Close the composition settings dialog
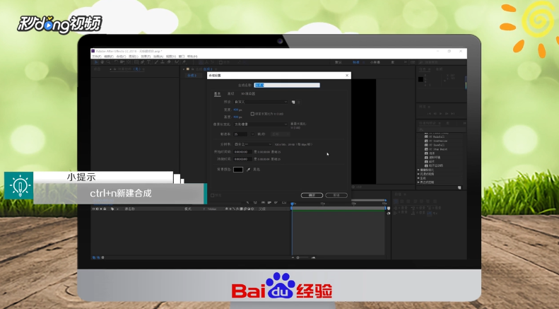The height and width of the screenshot is (309, 559). [347, 75]
